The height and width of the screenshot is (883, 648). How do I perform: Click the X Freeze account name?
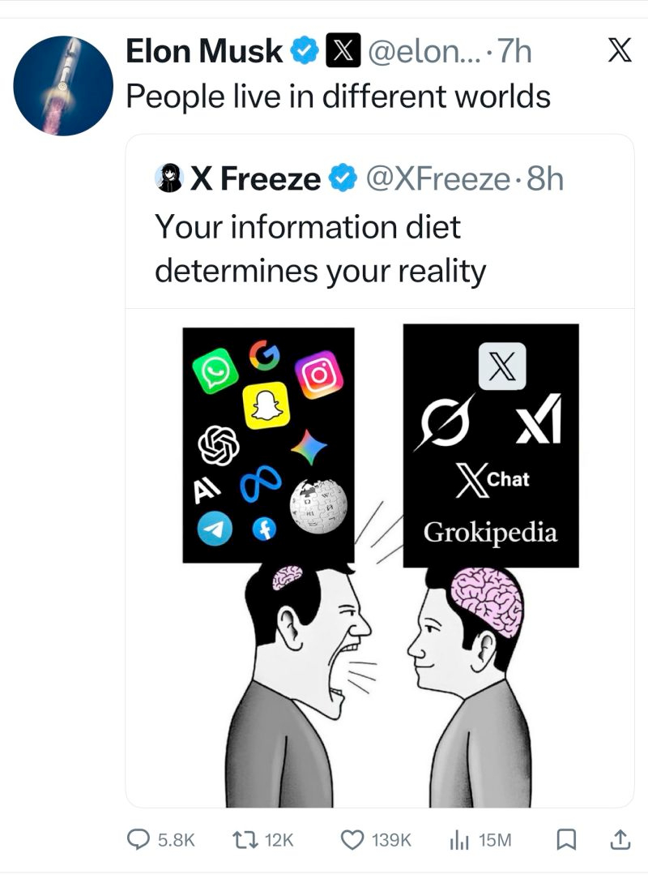255,178
